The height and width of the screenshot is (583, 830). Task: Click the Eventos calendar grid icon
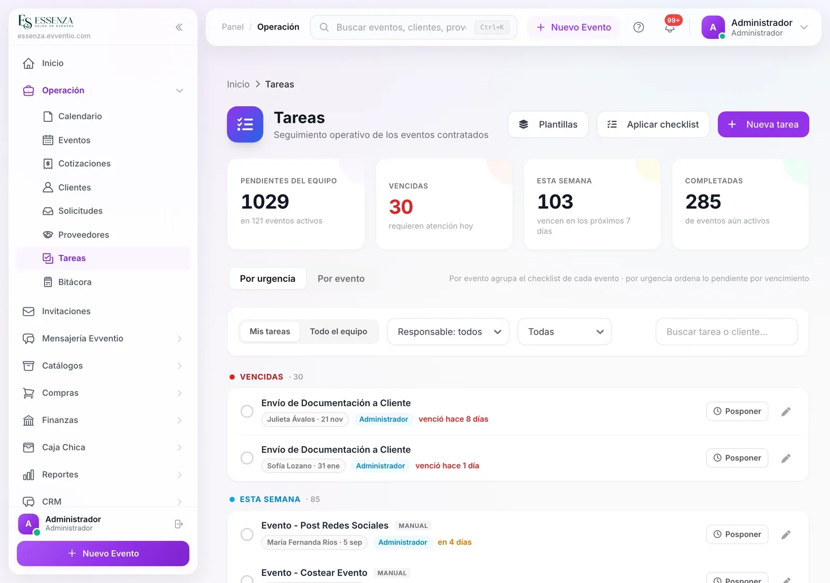tap(48, 140)
